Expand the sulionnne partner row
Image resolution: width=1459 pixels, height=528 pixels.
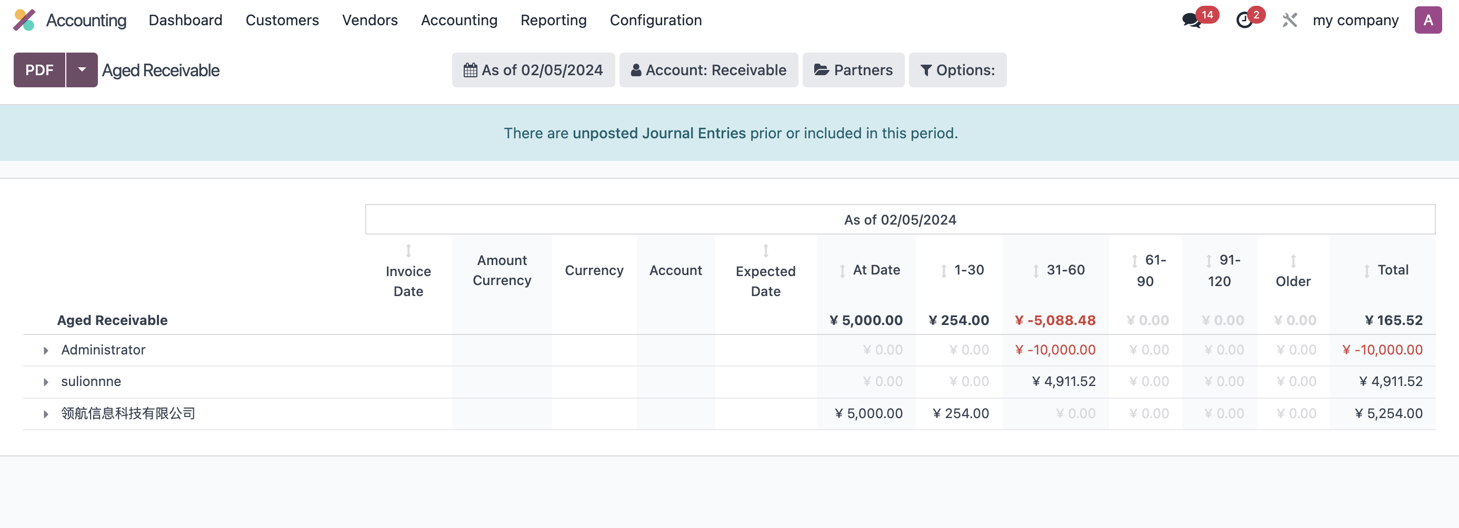tap(46, 382)
